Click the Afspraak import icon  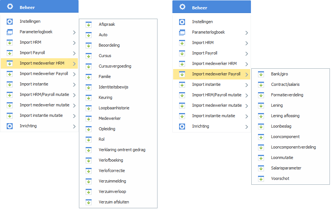(x=89, y=25)
